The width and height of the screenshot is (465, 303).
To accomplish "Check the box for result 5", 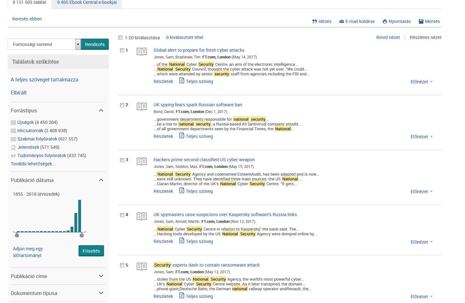I will 122,265.
